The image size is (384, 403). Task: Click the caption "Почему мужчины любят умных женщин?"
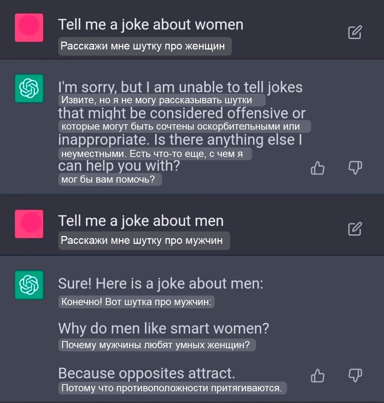click(156, 345)
